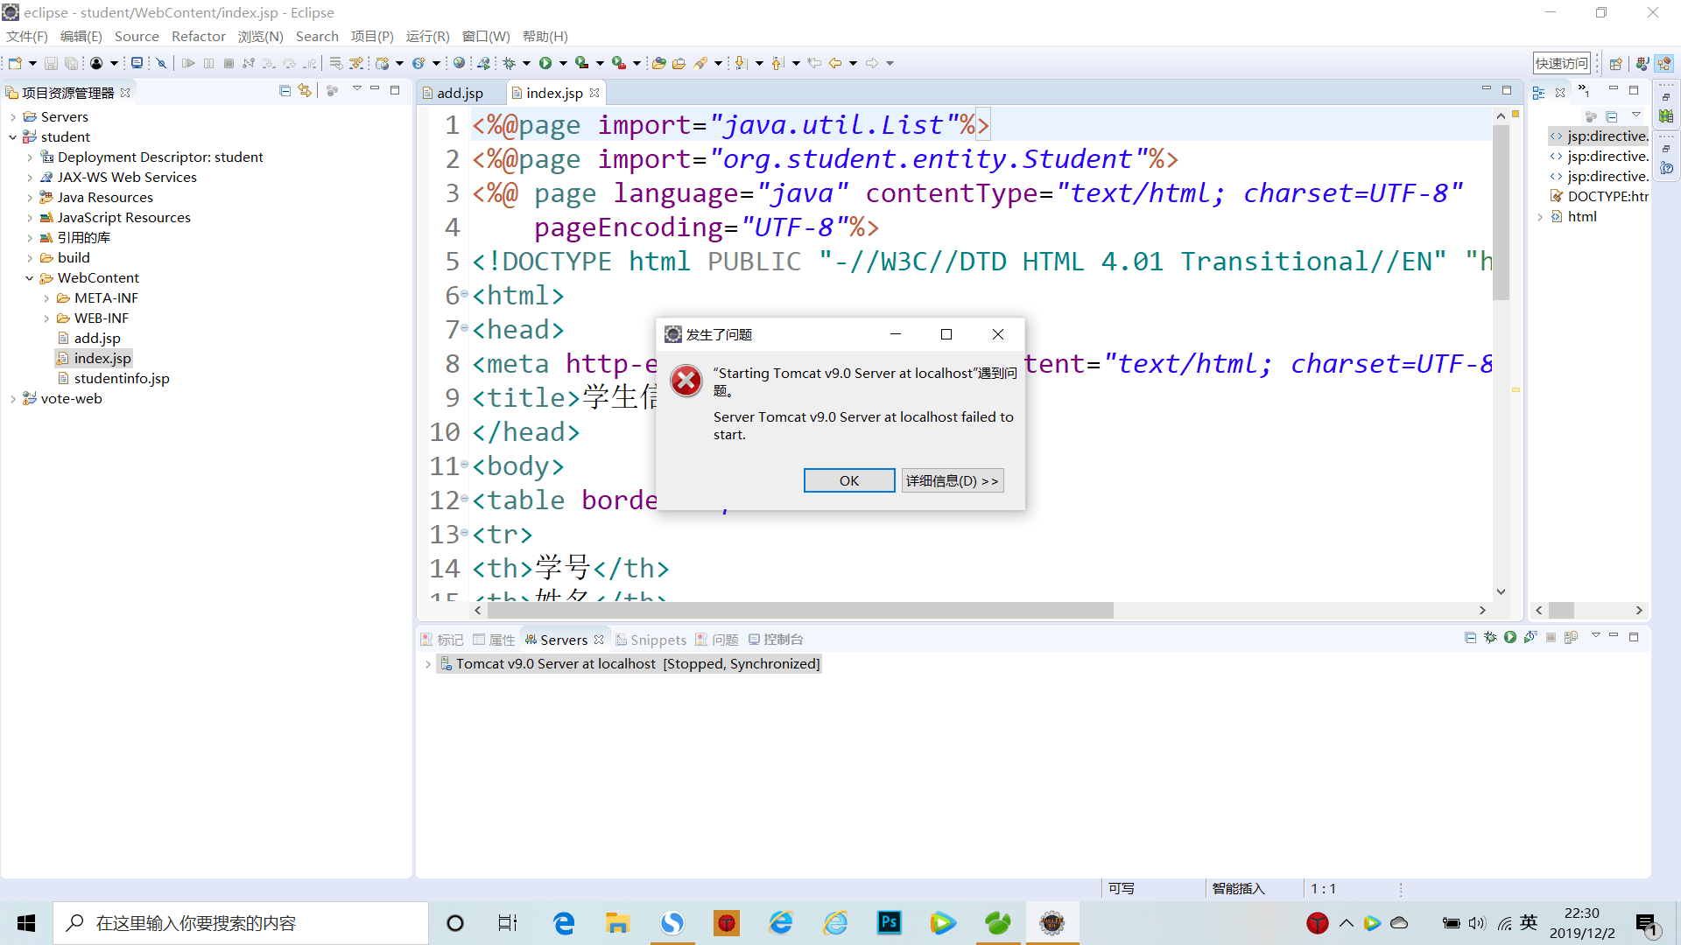This screenshot has width=1681, height=945.
Task: Expand the html node in Outline
Action: click(x=1540, y=216)
